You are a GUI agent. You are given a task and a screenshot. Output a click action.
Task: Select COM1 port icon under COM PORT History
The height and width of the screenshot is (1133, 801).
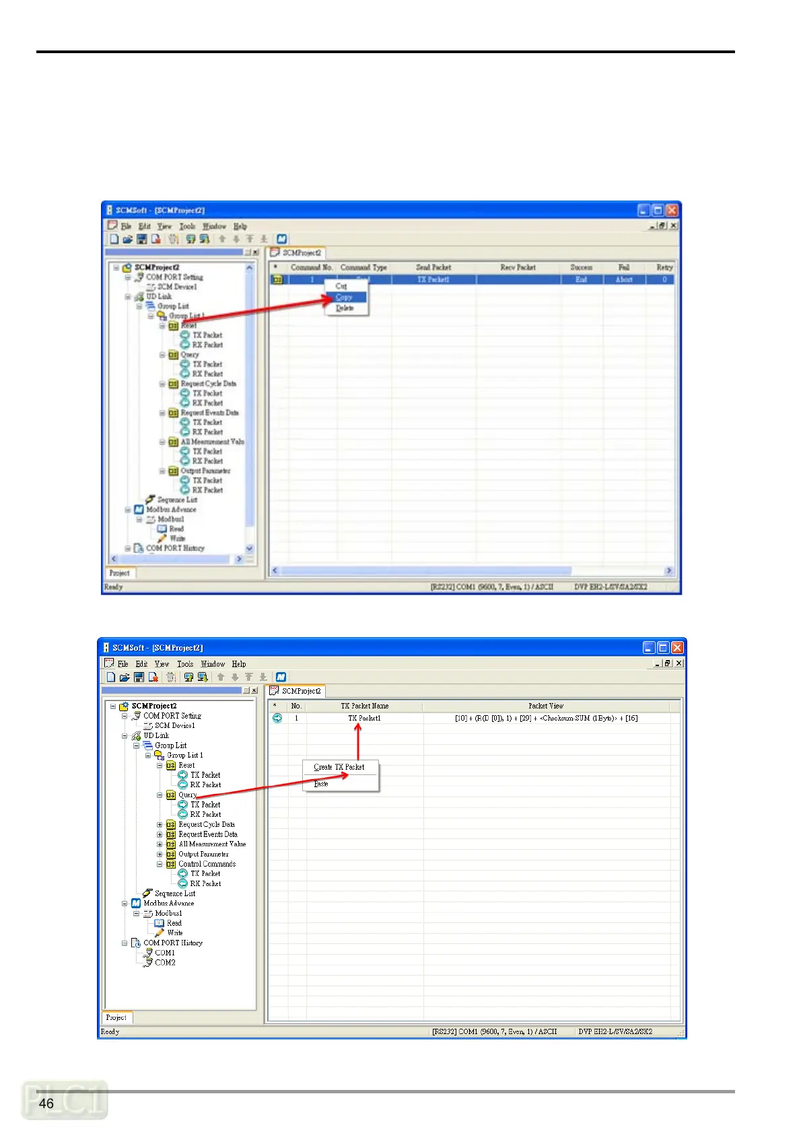coord(148,953)
